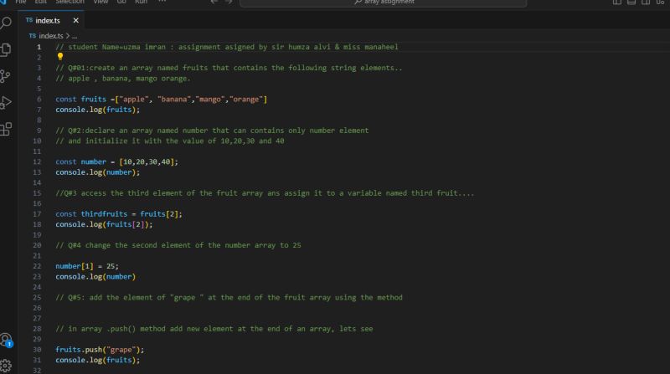Open the Accounts icon with badge
Viewport: 670px width, 374px height.
pos(6,340)
